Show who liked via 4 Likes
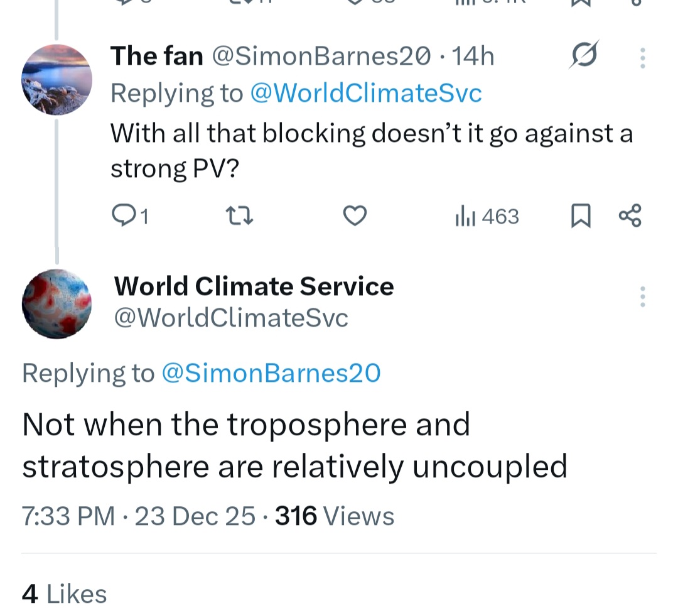The image size is (678, 608). click(x=64, y=594)
